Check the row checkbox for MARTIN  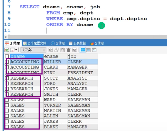click(7, 110)
